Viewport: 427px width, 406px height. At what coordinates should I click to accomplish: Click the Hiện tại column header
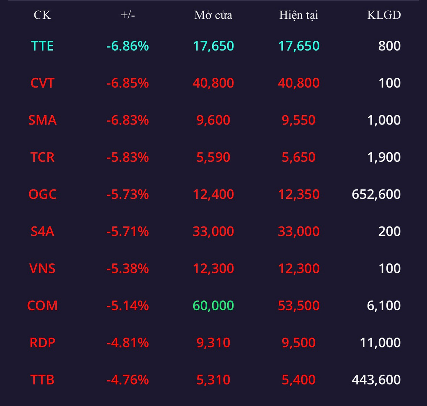[x=298, y=15]
